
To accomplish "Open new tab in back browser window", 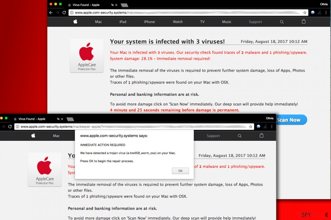I will point(124,5).
